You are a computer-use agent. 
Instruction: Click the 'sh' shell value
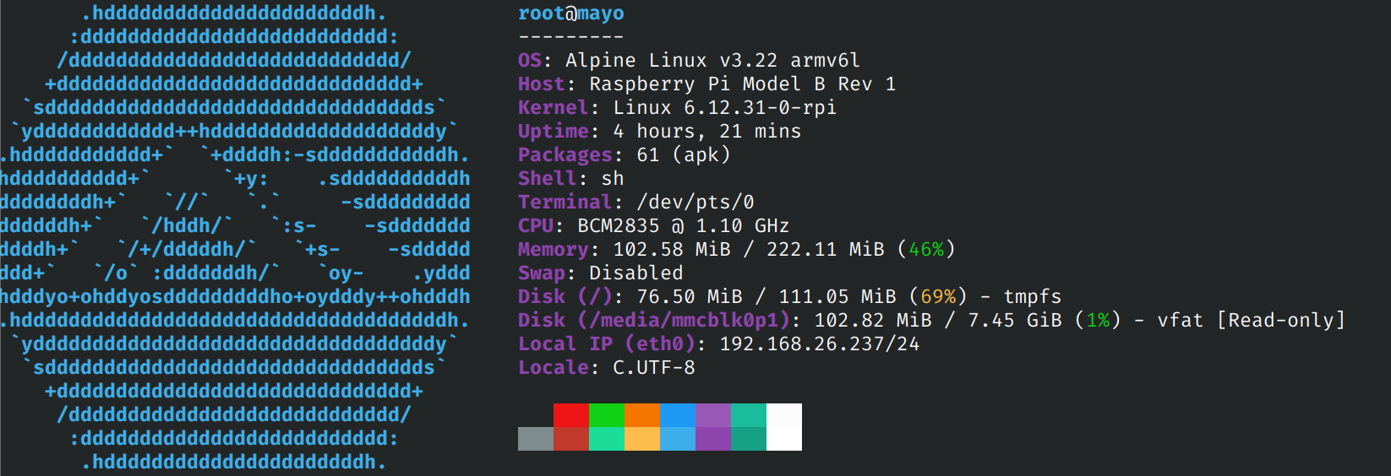tap(613, 179)
